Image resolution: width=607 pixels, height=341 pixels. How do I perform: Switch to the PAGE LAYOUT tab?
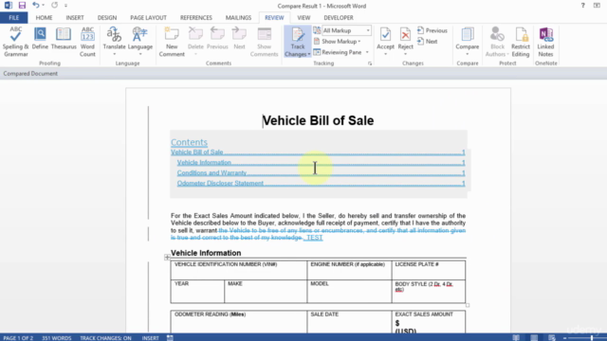(x=148, y=18)
